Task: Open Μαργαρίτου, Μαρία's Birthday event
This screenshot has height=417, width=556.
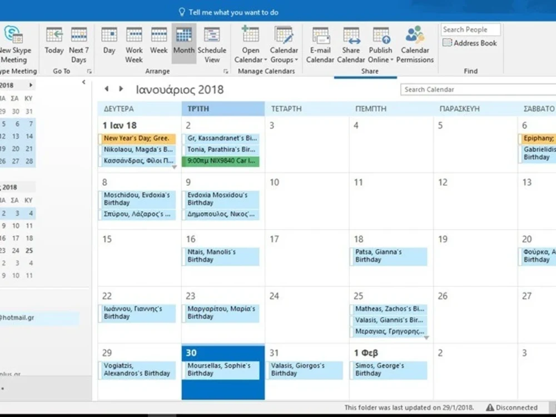Action: pos(221,313)
